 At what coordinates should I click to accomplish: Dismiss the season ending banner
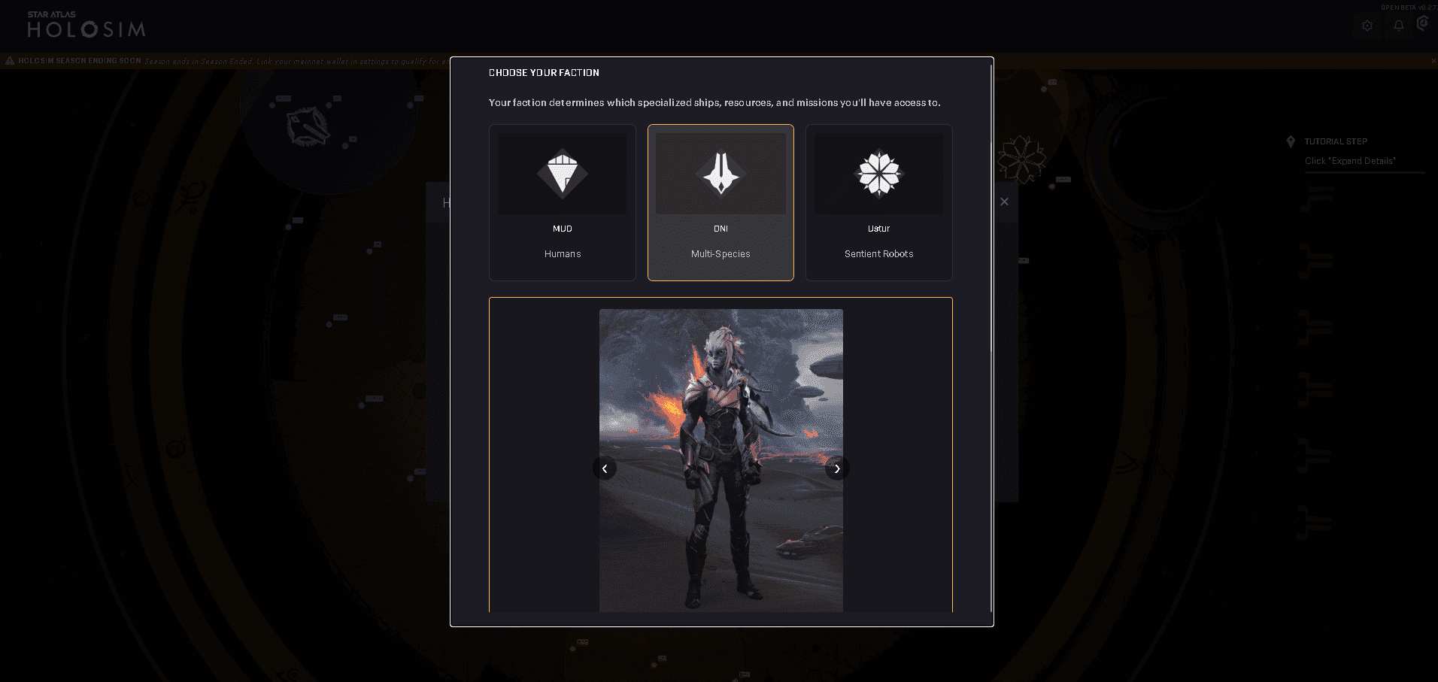1433,61
